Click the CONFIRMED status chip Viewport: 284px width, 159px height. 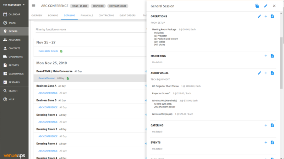[x=98, y=6]
